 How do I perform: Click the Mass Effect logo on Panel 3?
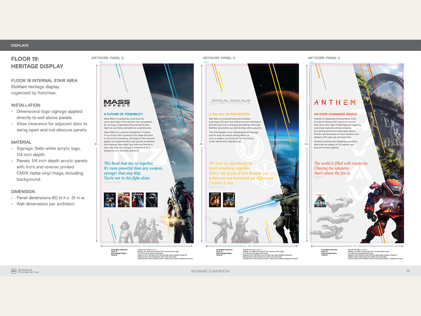117,103
